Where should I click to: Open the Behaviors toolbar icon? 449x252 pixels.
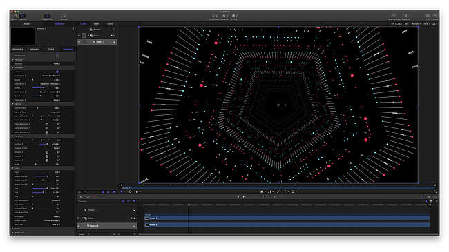[x=224, y=17]
